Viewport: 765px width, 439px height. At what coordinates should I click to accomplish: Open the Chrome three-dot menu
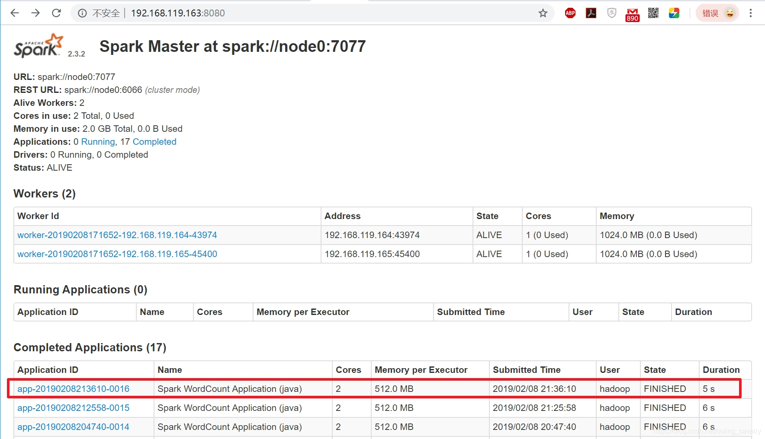coord(751,13)
